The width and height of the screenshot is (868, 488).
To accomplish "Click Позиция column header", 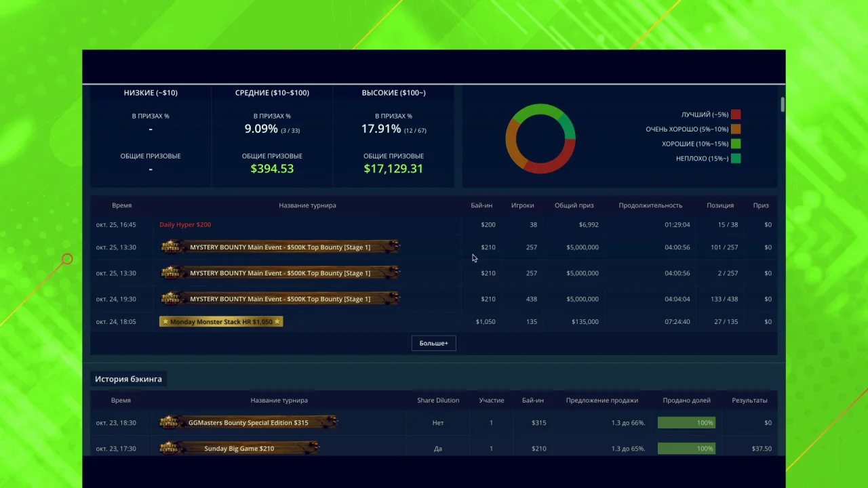I will (720, 205).
